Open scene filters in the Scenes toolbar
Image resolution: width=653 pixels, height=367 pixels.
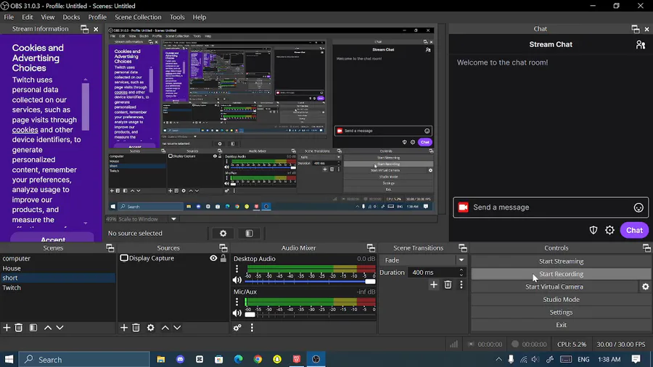point(33,328)
